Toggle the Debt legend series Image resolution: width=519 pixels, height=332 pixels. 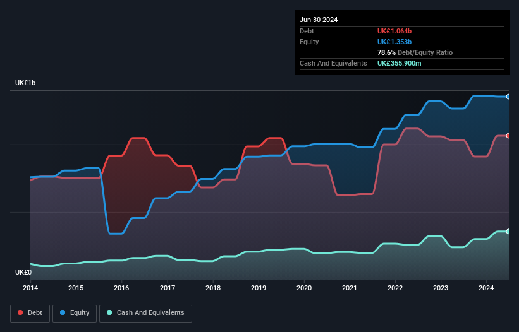30,313
